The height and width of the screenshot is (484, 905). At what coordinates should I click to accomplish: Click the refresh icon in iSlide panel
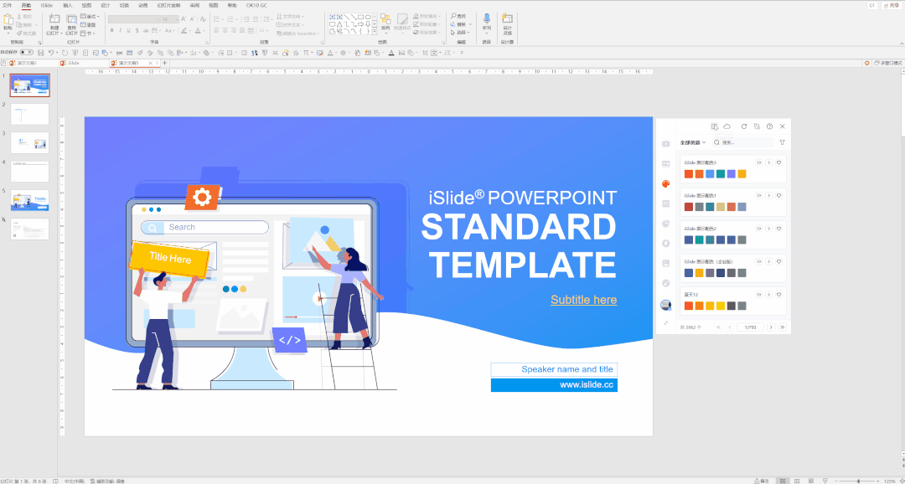[744, 126]
